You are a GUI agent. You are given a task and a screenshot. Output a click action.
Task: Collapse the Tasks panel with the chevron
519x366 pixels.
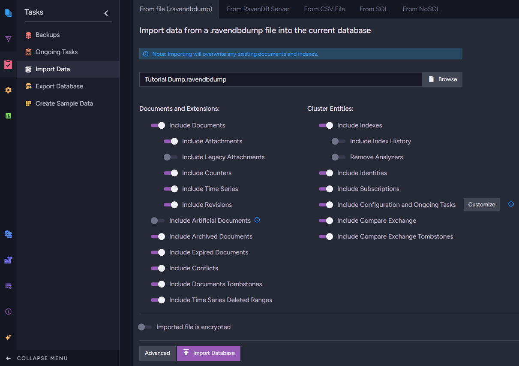coord(106,13)
